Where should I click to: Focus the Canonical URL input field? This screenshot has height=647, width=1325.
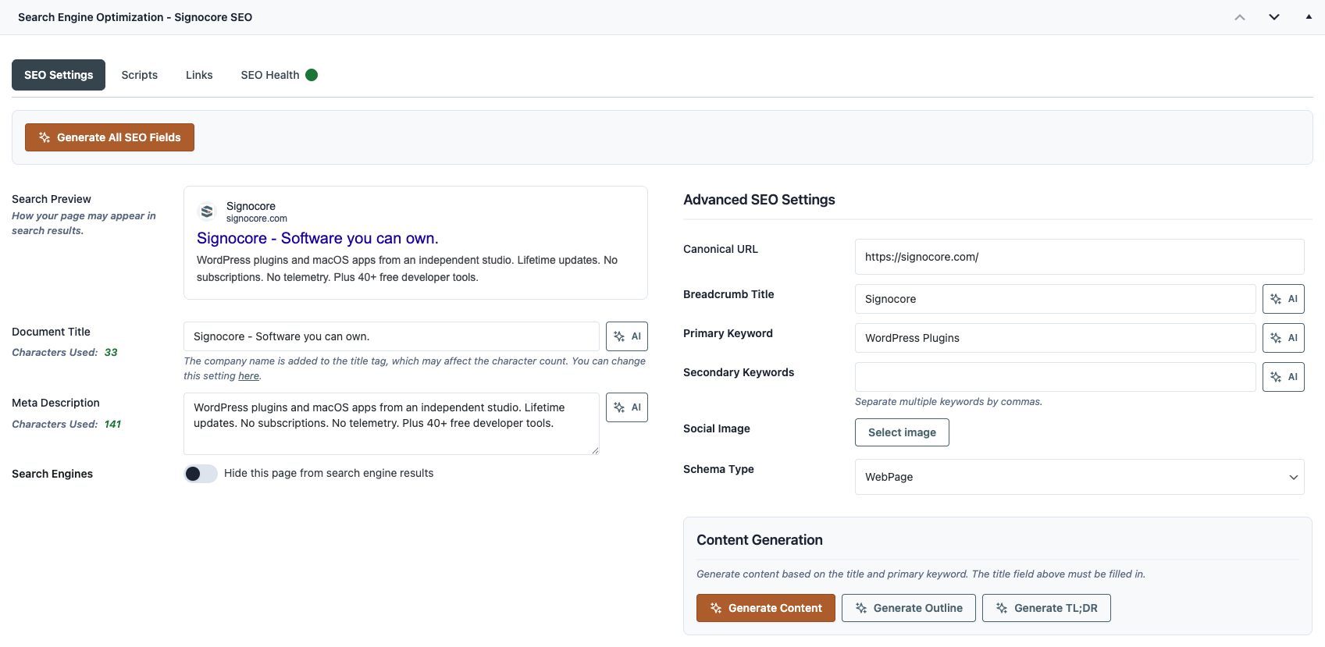1080,257
